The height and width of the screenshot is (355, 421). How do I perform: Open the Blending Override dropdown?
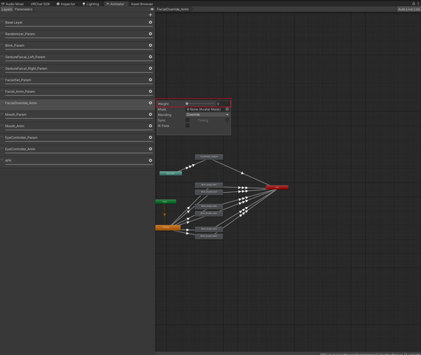click(x=207, y=115)
